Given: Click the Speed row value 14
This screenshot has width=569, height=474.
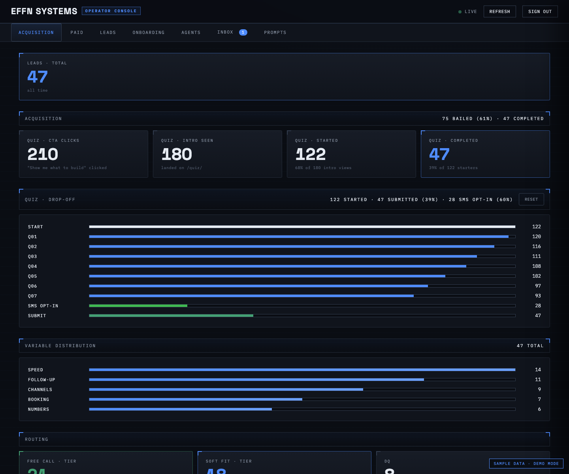Looking at the screenshot, I should (538, 370).
